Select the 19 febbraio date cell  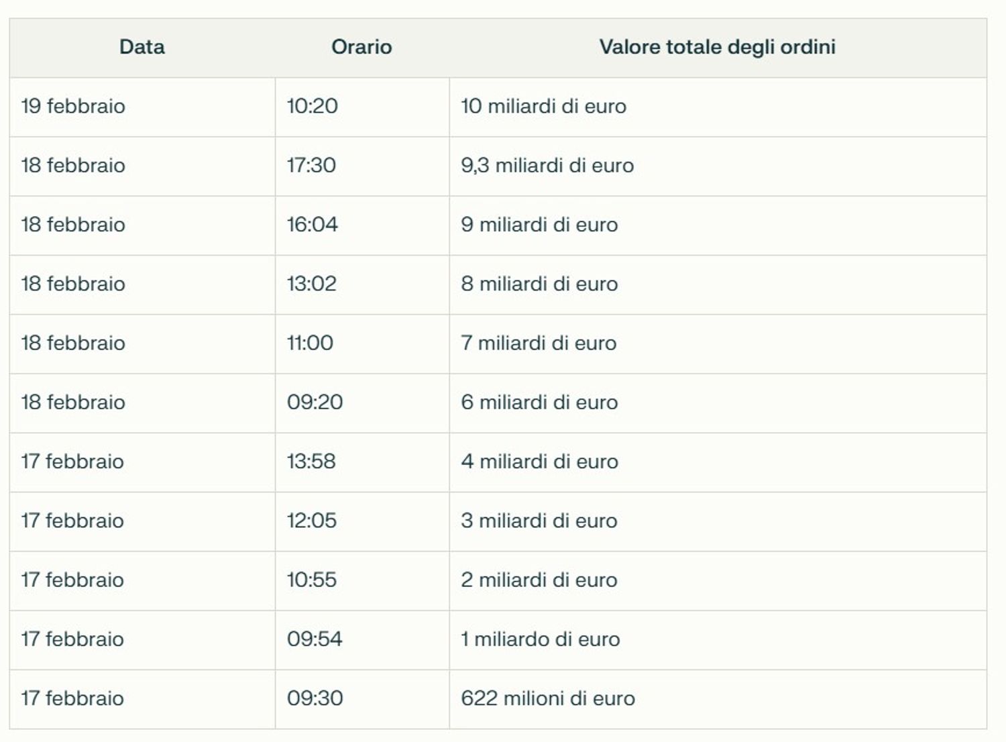click(x=73, y=107)
